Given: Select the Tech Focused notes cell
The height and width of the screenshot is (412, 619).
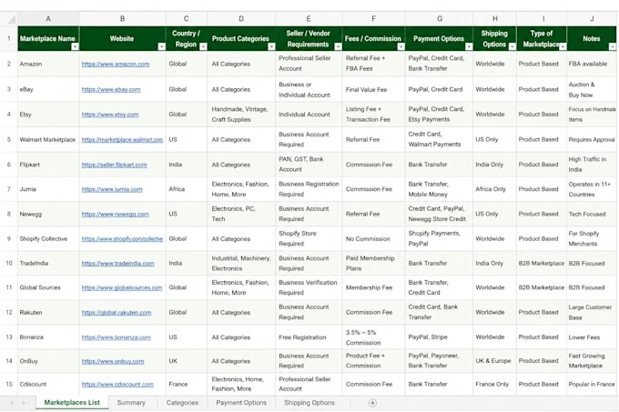Looking at the screenshot, I should 592,214.
